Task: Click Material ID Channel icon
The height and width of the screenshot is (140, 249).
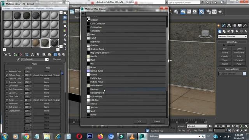Action: pyautogui.click(x=44, y=54)
